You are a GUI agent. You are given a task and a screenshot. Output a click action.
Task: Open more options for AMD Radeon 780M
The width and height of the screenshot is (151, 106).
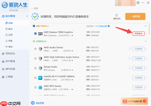tap(146, 34)
